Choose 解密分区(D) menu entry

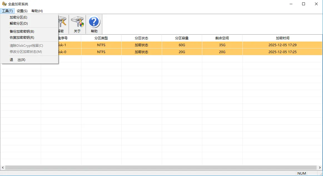point(18,24)
